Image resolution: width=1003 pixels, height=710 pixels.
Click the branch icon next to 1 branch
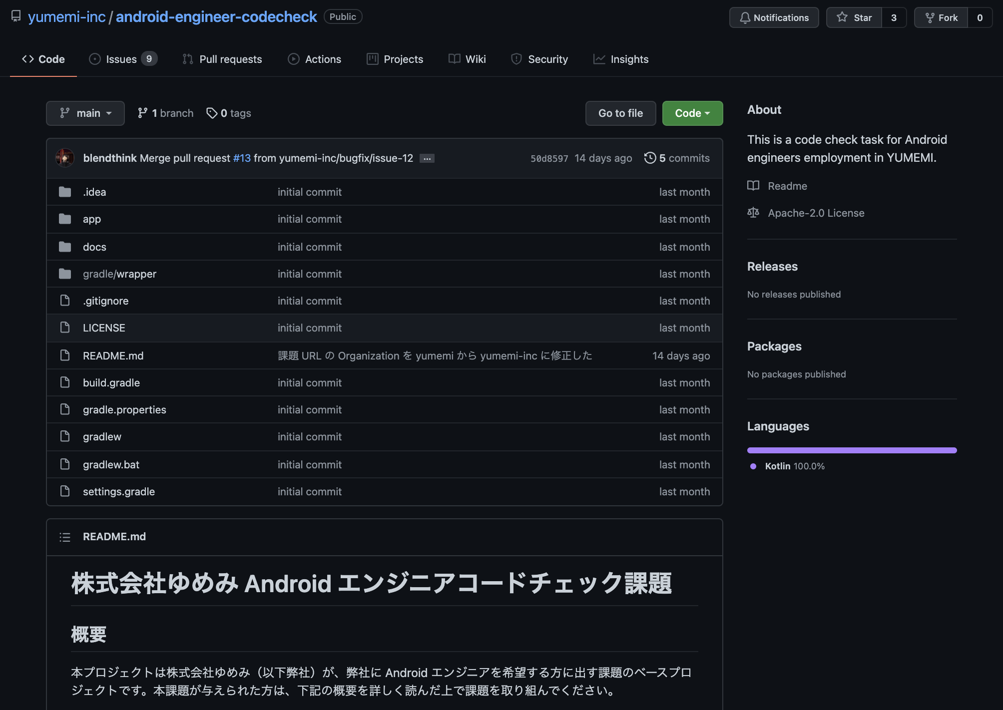[x=142, y=113]
